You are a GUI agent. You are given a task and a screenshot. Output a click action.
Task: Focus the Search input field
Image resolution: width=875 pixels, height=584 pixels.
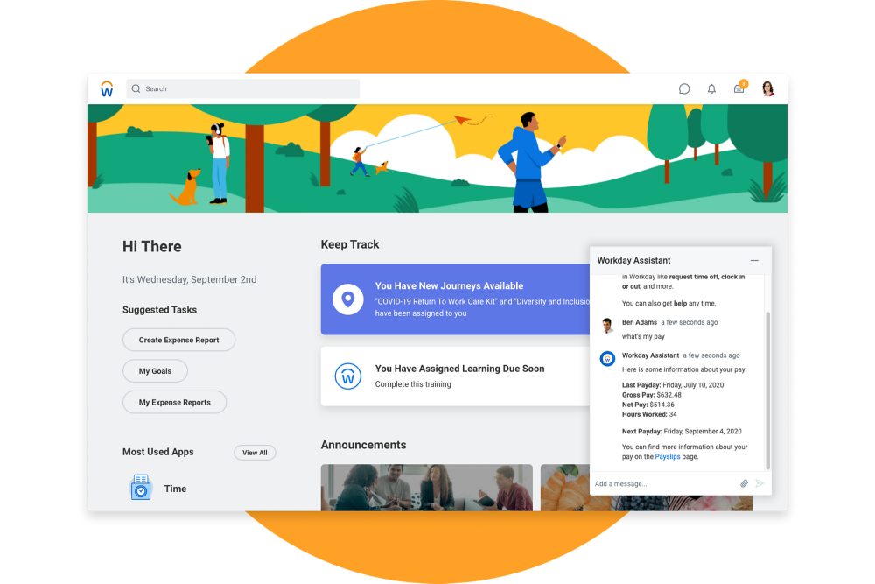point(242,88)
